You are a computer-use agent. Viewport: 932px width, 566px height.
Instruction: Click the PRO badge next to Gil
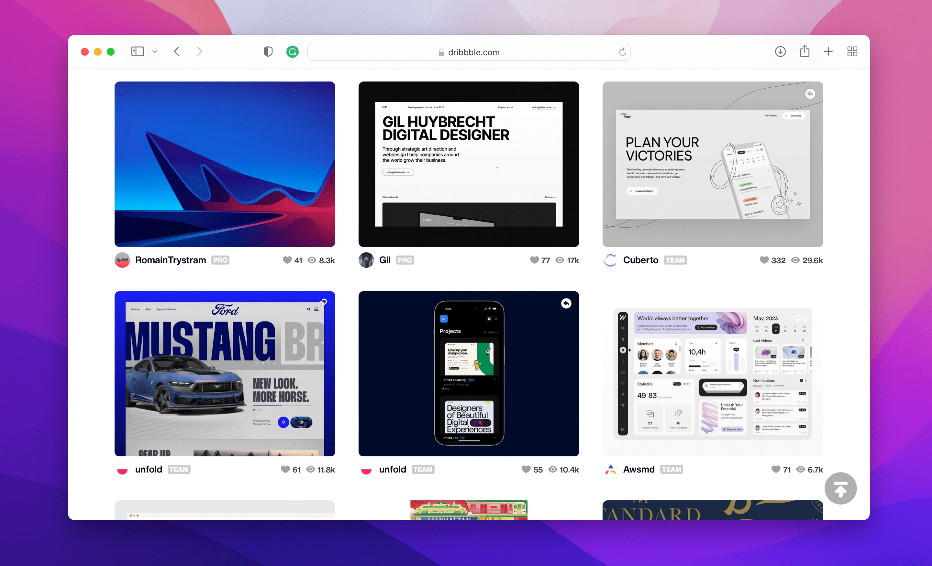coord(405,260)
